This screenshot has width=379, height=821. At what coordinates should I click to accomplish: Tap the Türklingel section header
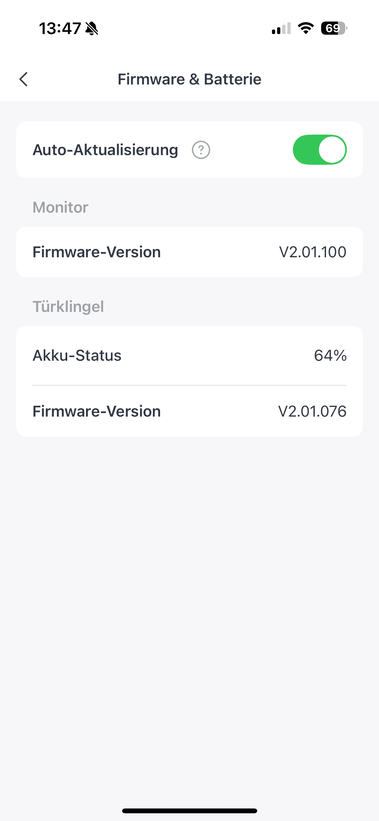point(68,307)
